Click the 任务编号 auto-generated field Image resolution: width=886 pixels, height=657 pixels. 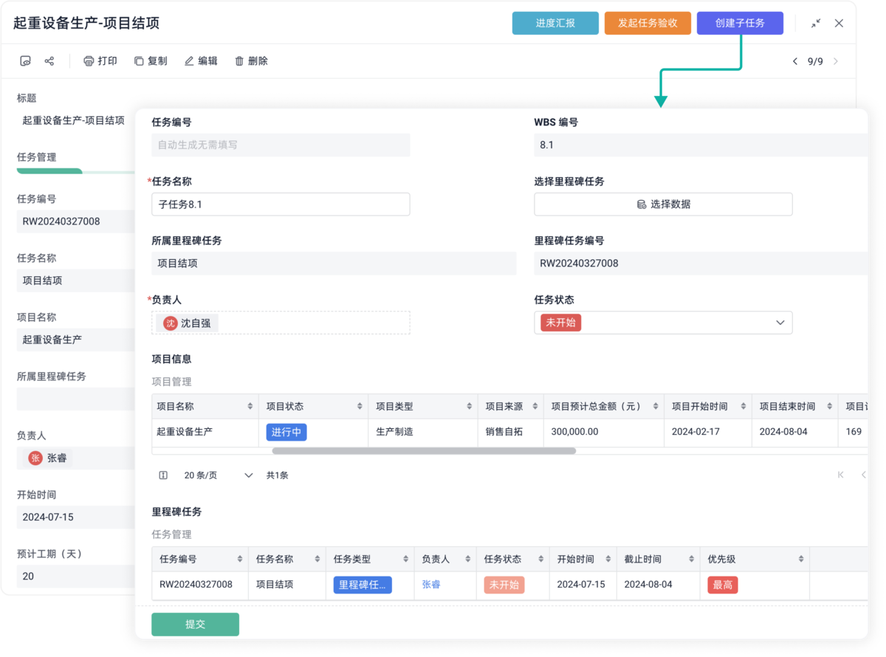(281, 145)
